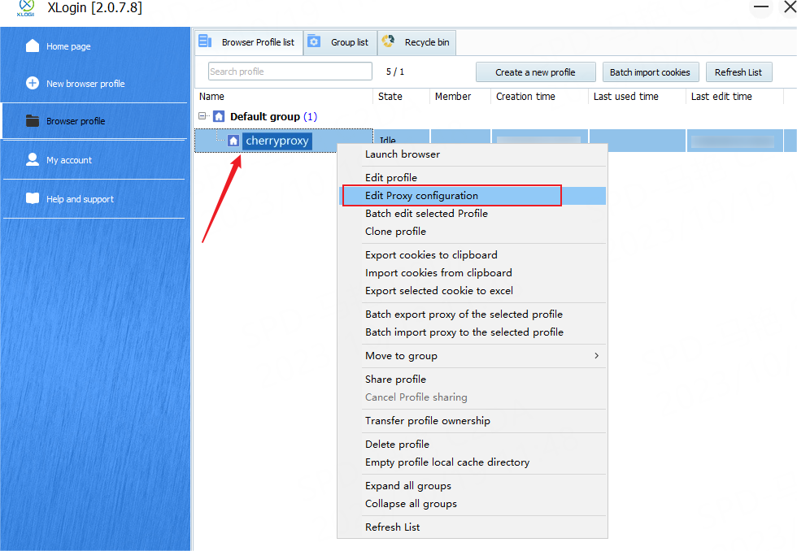Collapse the Default group tree node
797x551 pixels.
coord(203,116)
